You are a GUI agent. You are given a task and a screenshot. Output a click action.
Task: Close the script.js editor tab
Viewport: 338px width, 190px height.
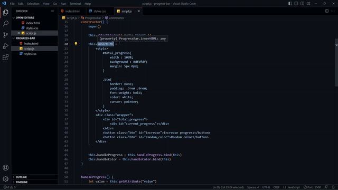(138, 11)
